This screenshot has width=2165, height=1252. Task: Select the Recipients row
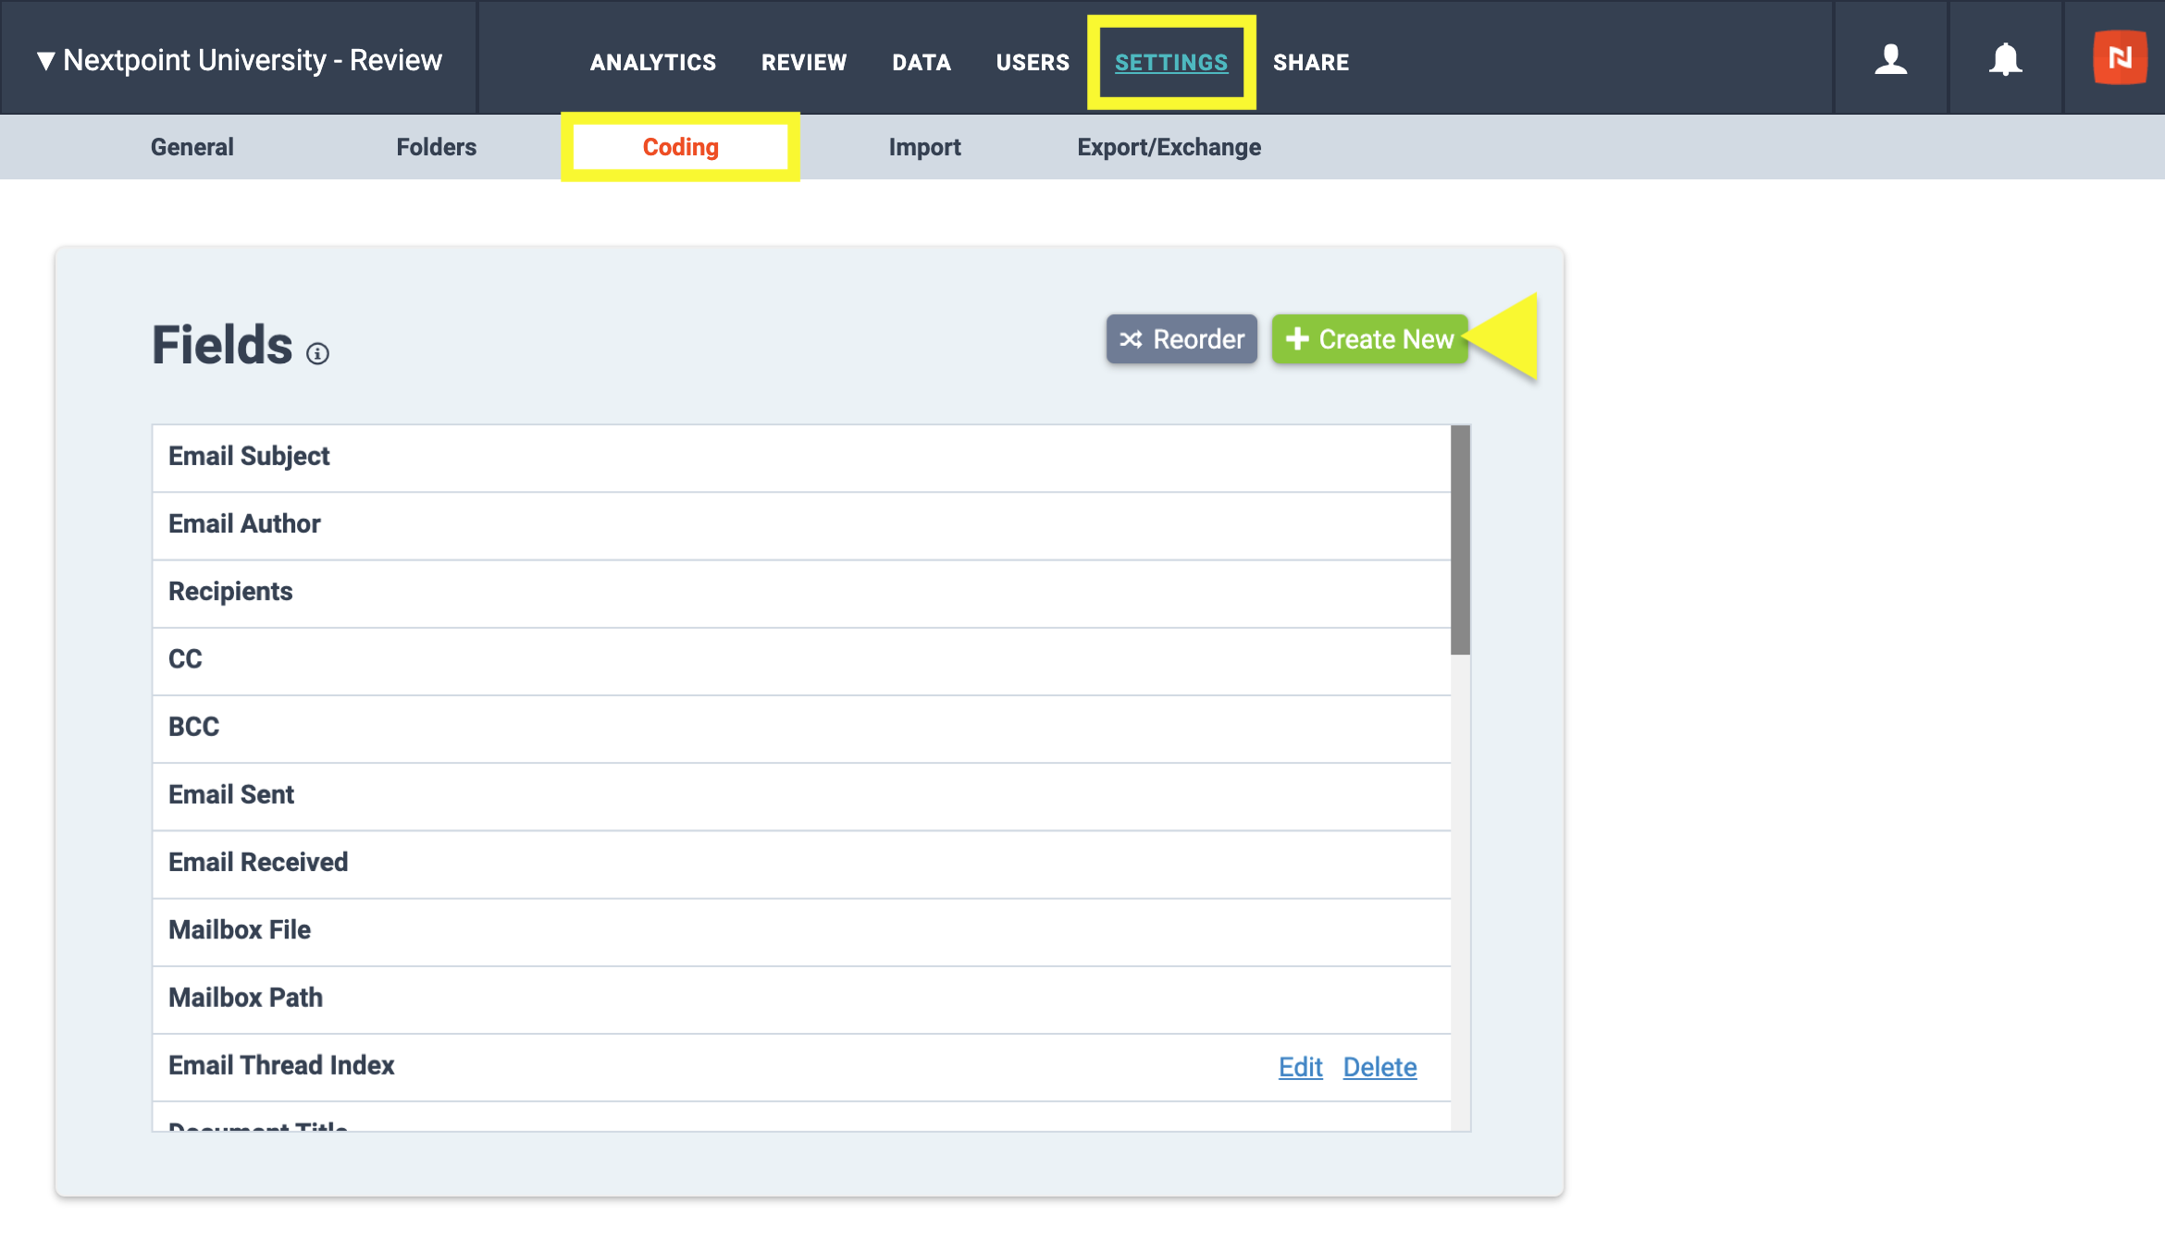pos(801,593)
